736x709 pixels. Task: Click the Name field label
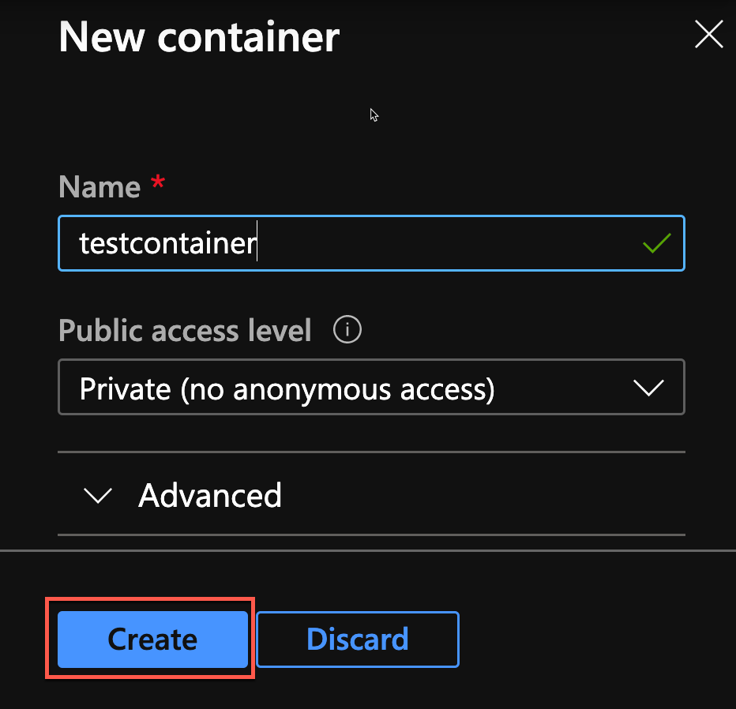point(100,187)
